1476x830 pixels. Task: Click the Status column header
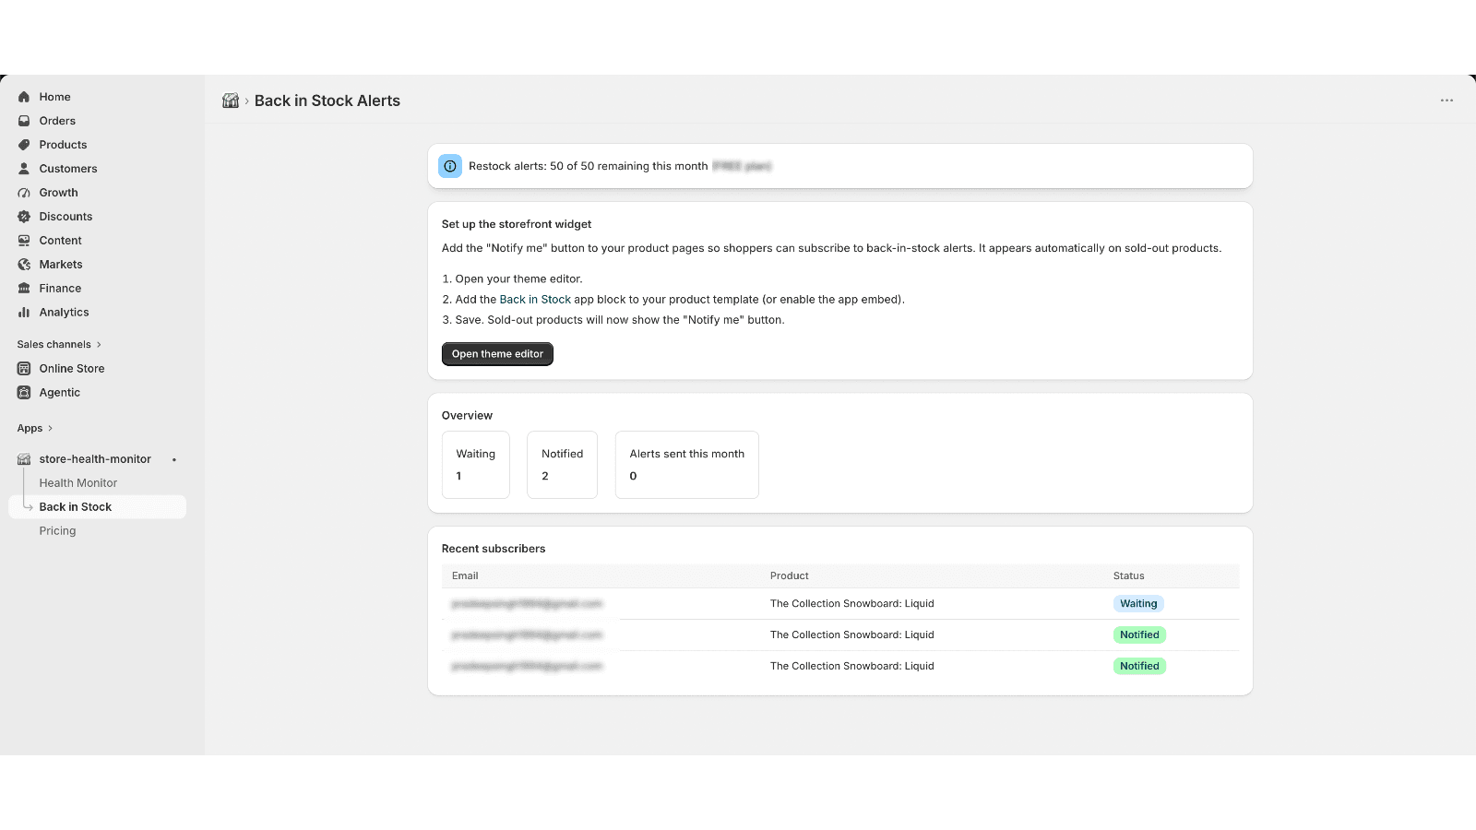coord(1128,576)
